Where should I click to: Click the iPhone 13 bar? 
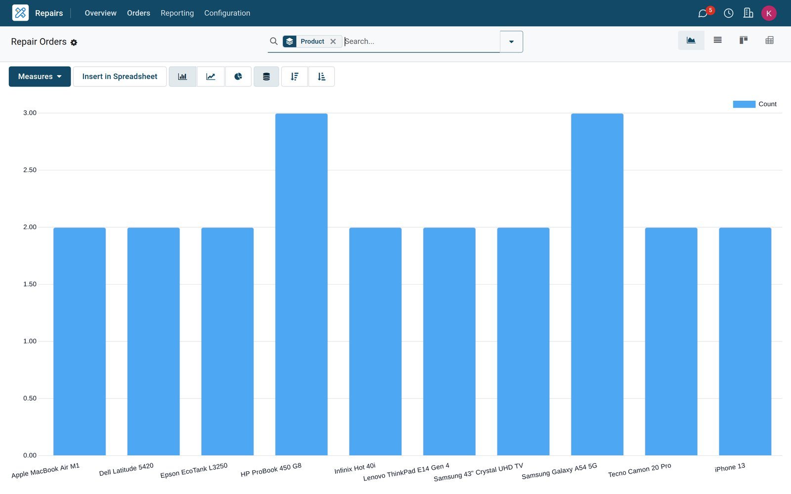745,341
